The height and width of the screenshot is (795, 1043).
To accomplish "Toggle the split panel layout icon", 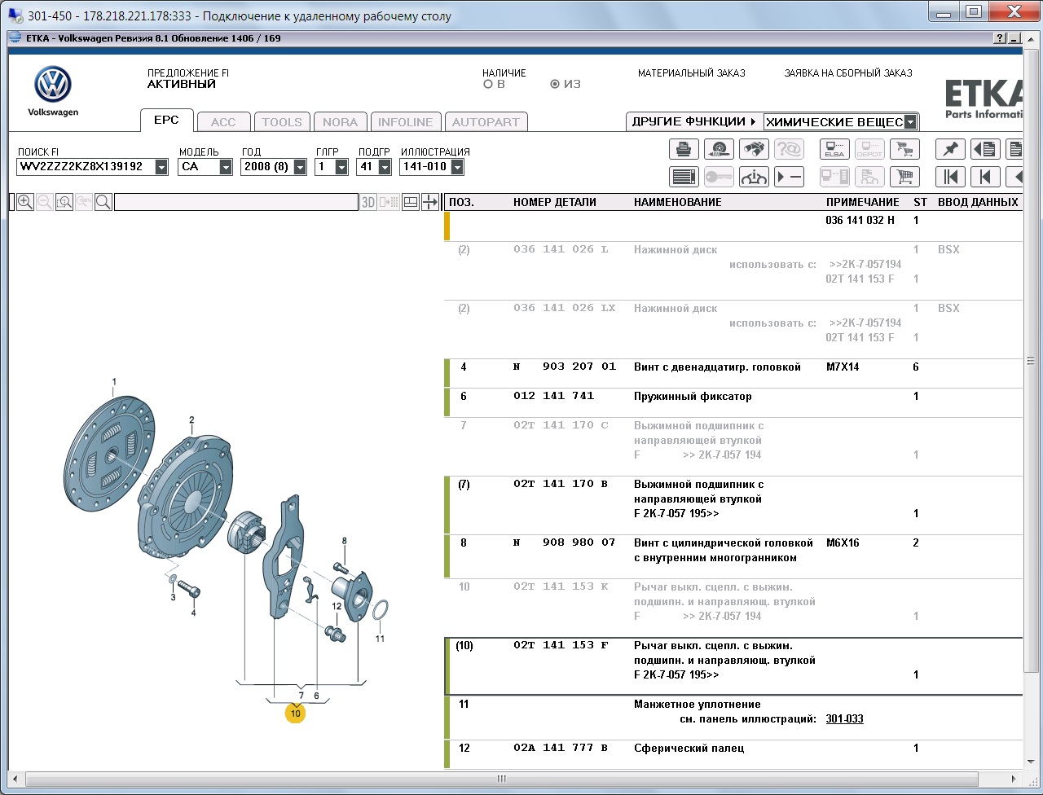I will point(411,202).
